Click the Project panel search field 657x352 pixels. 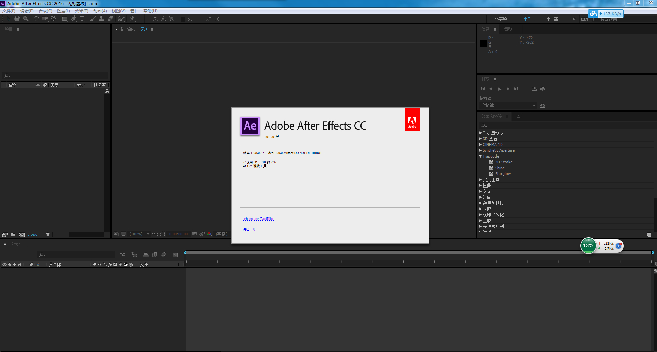tap(56, 76)
